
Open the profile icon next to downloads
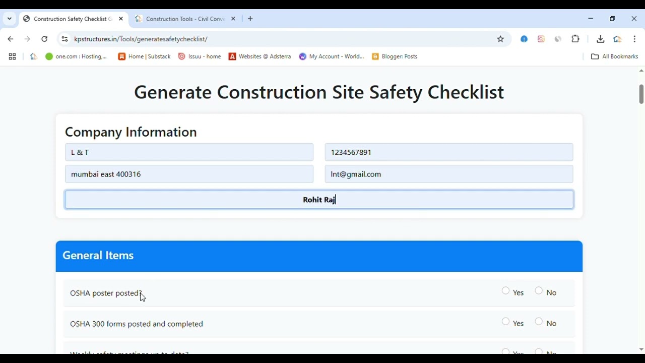(x=618, y=39)
